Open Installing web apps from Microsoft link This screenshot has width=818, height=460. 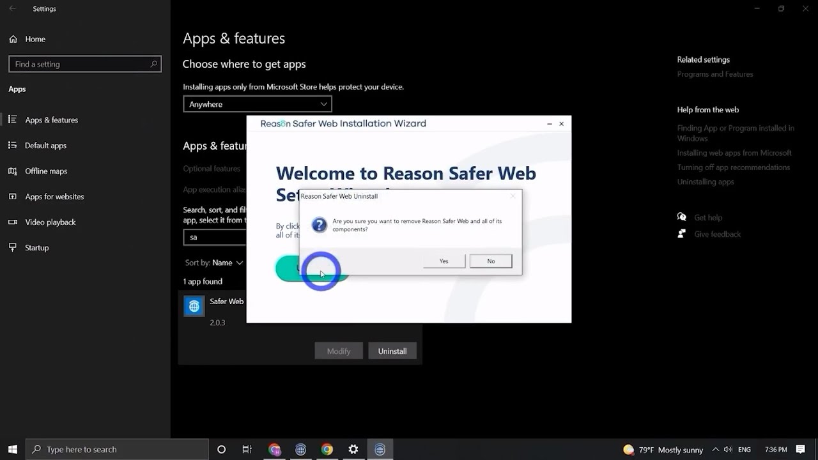734,153
